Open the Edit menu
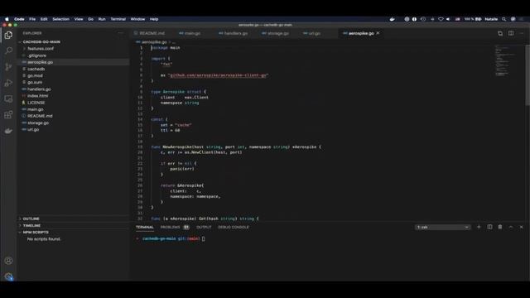This screenshot has width=530, height=298. [44, 19]
